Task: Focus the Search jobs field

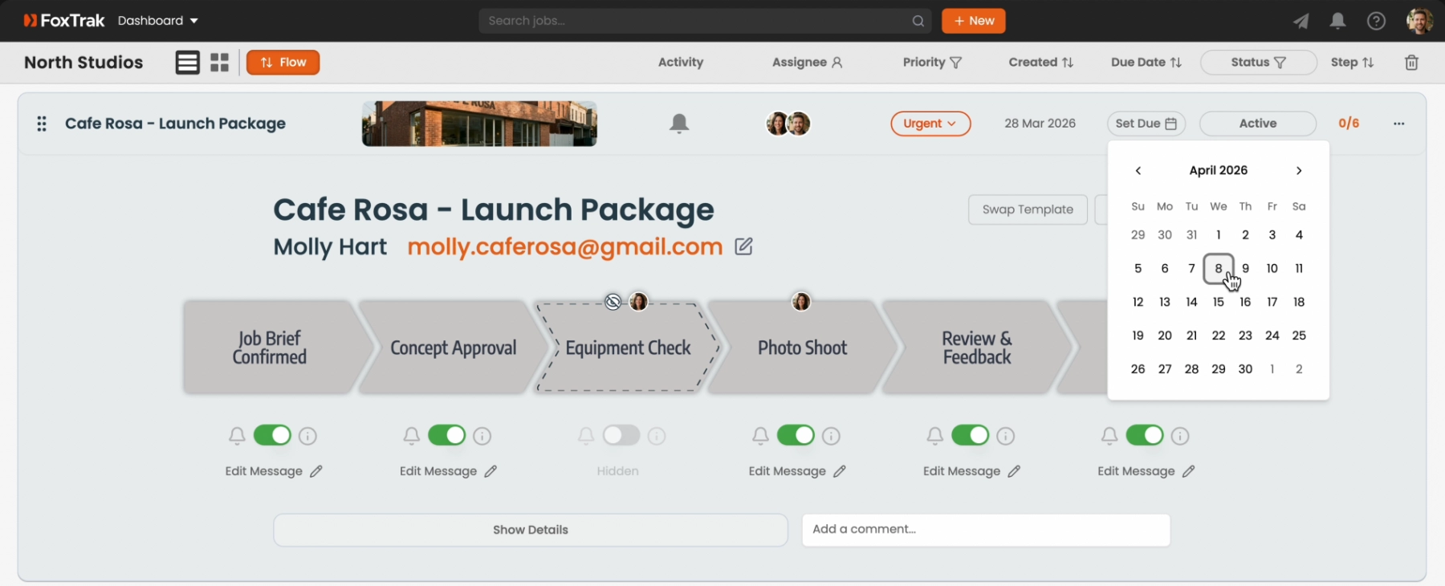Action: (705, 21)
